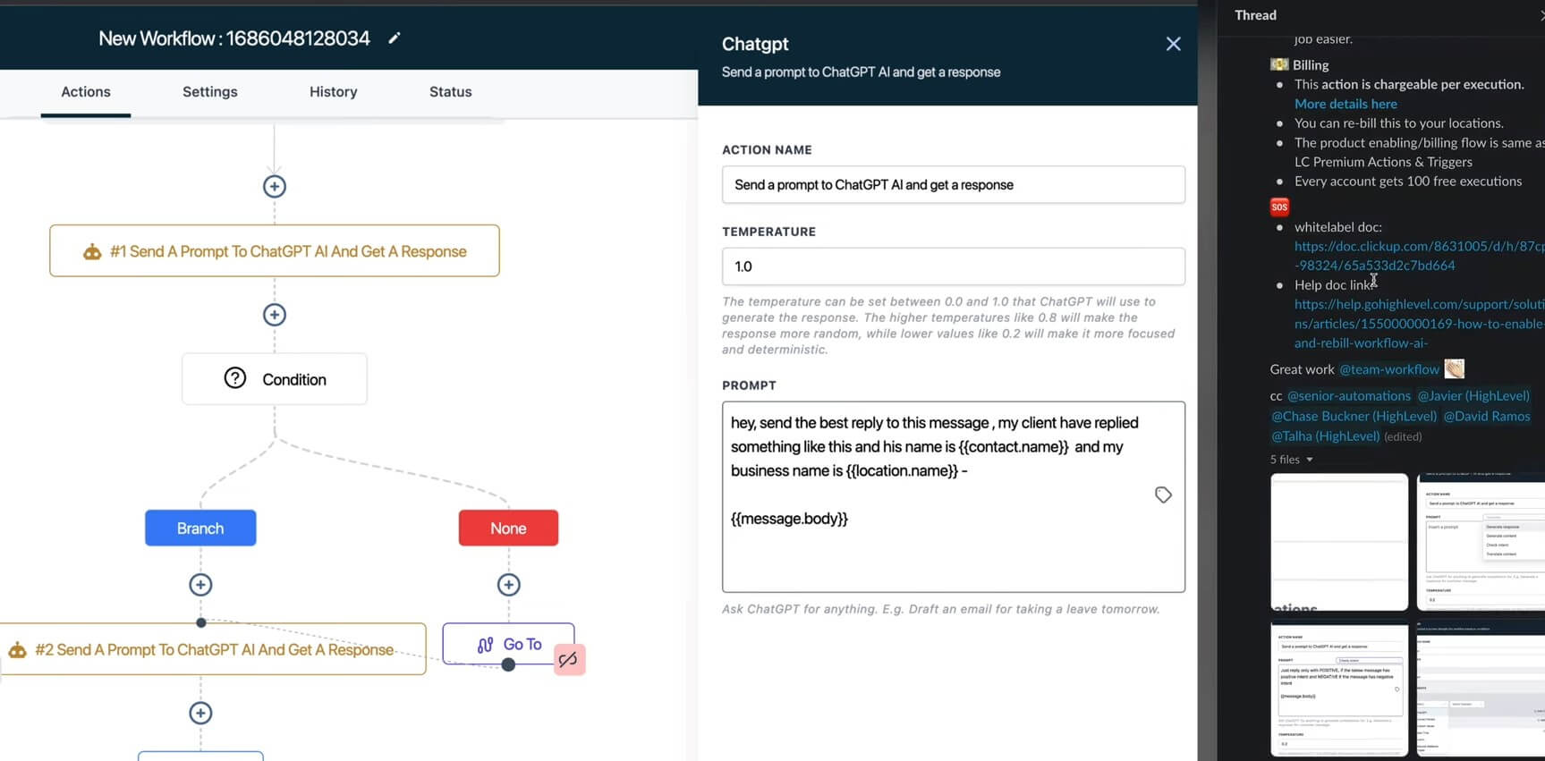Viewport: 1545px width, 761px height.
Task: Click the Thread panel title
Action: [x=1255, y=15]
